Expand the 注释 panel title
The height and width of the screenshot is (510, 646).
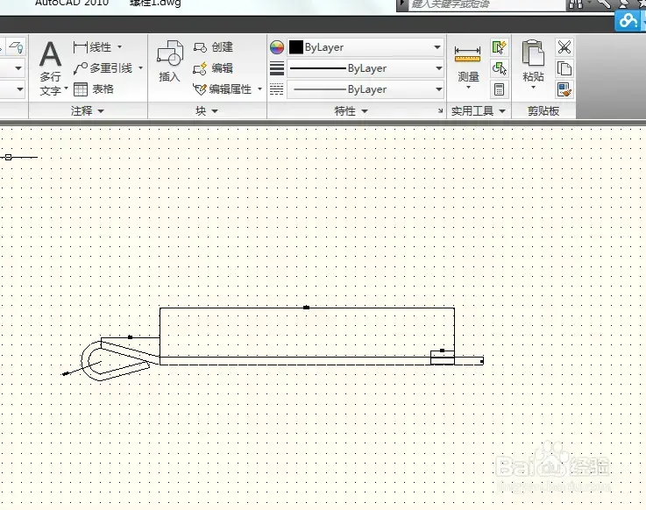(x=88, y=110)
